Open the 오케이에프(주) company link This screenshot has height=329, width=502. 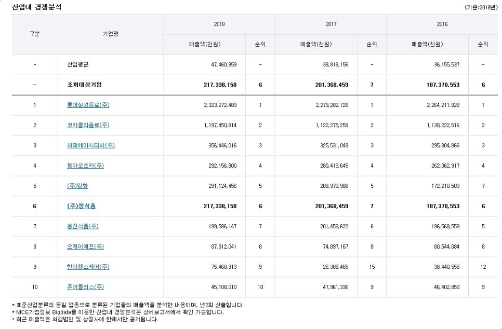(85, 246)
